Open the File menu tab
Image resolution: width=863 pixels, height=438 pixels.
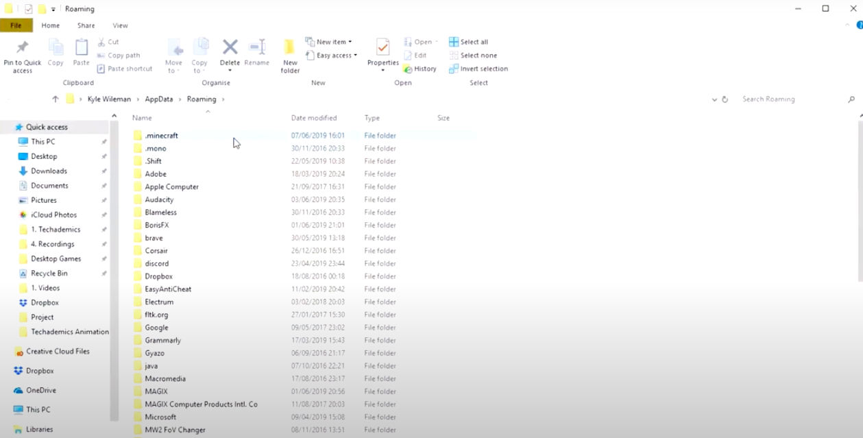point(16,25)
